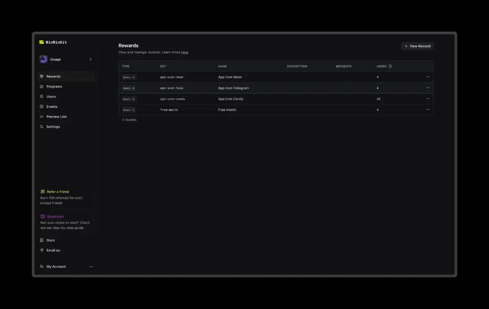Click the info icon beside USERS column
489x309 pixels.
(390, 66)
